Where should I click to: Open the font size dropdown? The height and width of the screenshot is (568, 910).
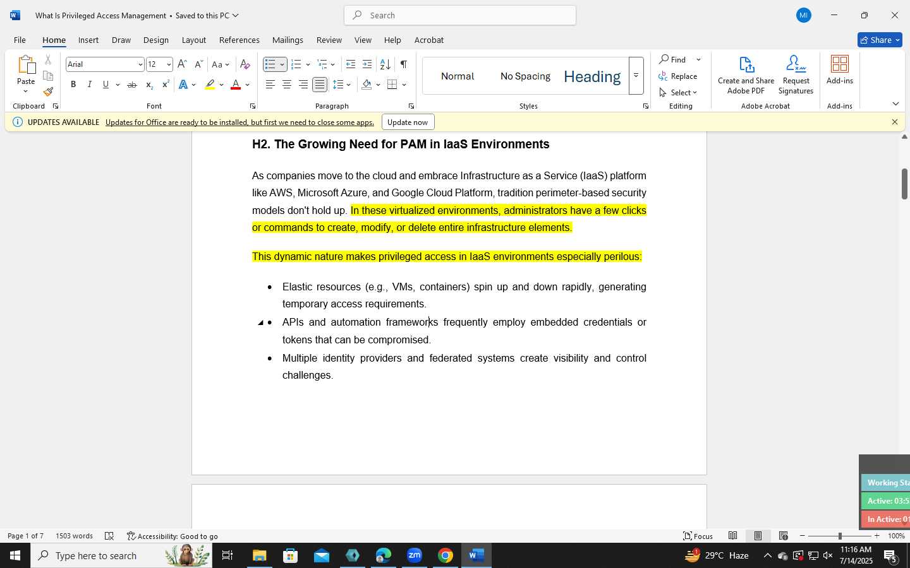point(169,64)
